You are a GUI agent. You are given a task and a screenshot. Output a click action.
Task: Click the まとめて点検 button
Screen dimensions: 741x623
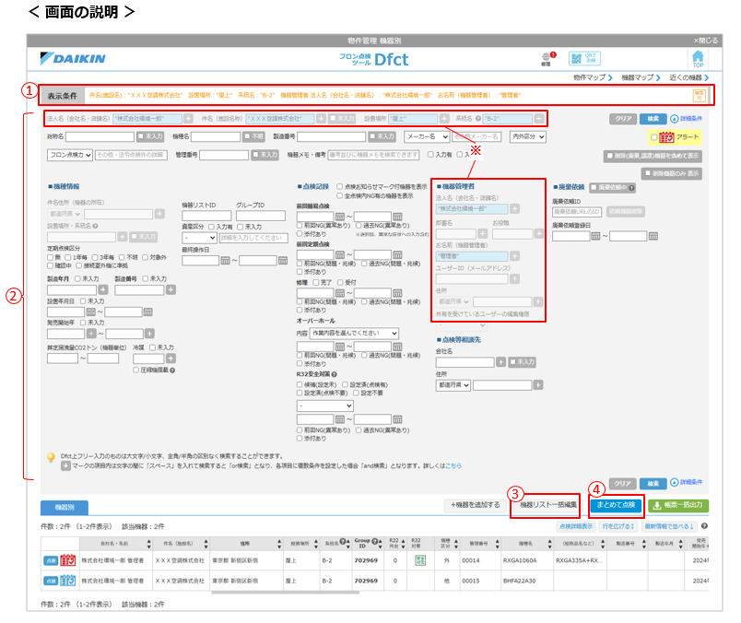(616, 505)
